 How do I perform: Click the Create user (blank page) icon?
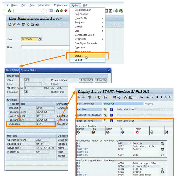(10, 24)
